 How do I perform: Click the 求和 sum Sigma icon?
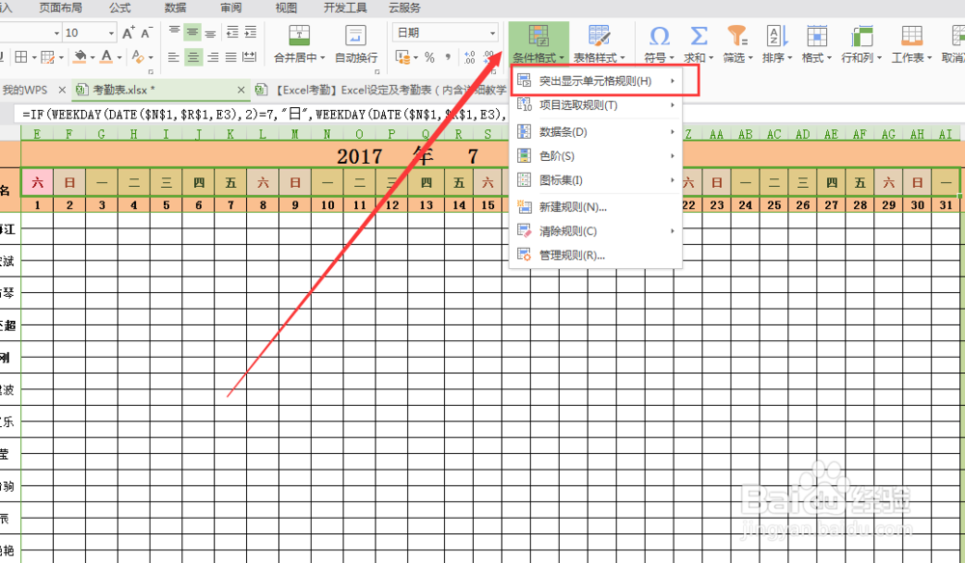699,36
